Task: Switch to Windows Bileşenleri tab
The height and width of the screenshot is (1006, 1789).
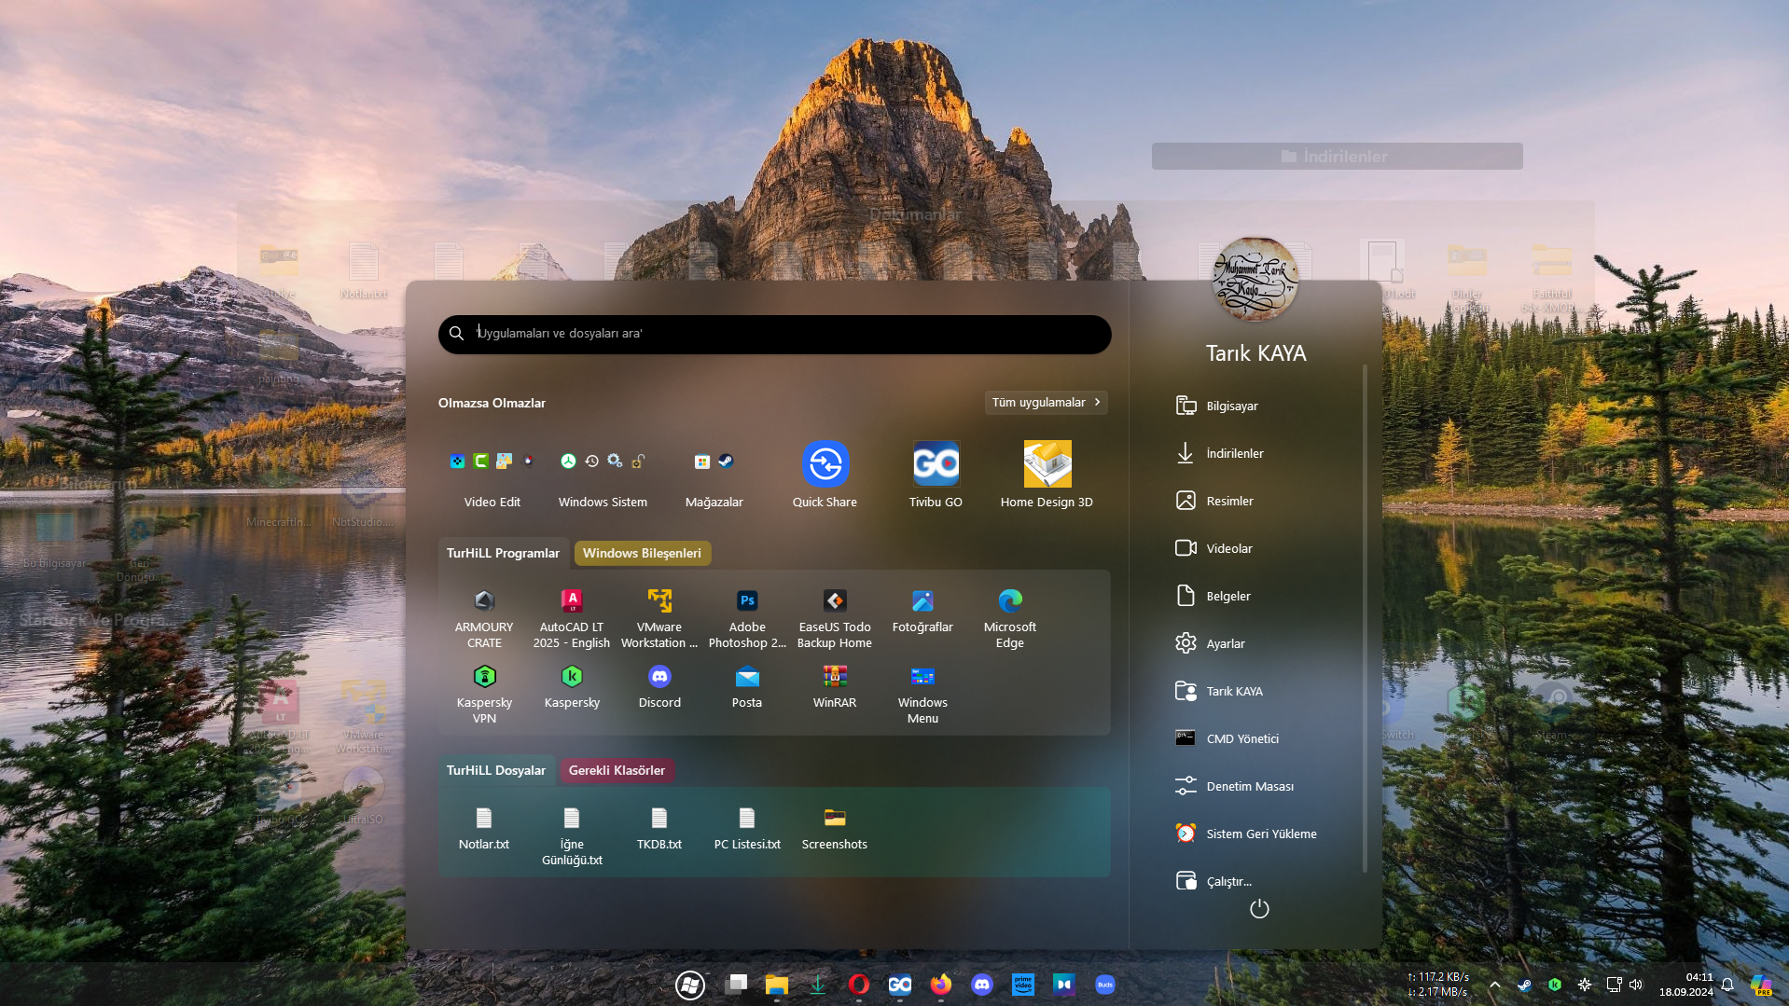Action: (642, 553)
